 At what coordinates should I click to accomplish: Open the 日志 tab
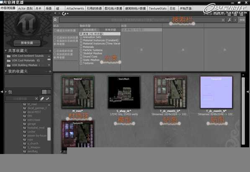pyautogui.click(x=173, y=8)
